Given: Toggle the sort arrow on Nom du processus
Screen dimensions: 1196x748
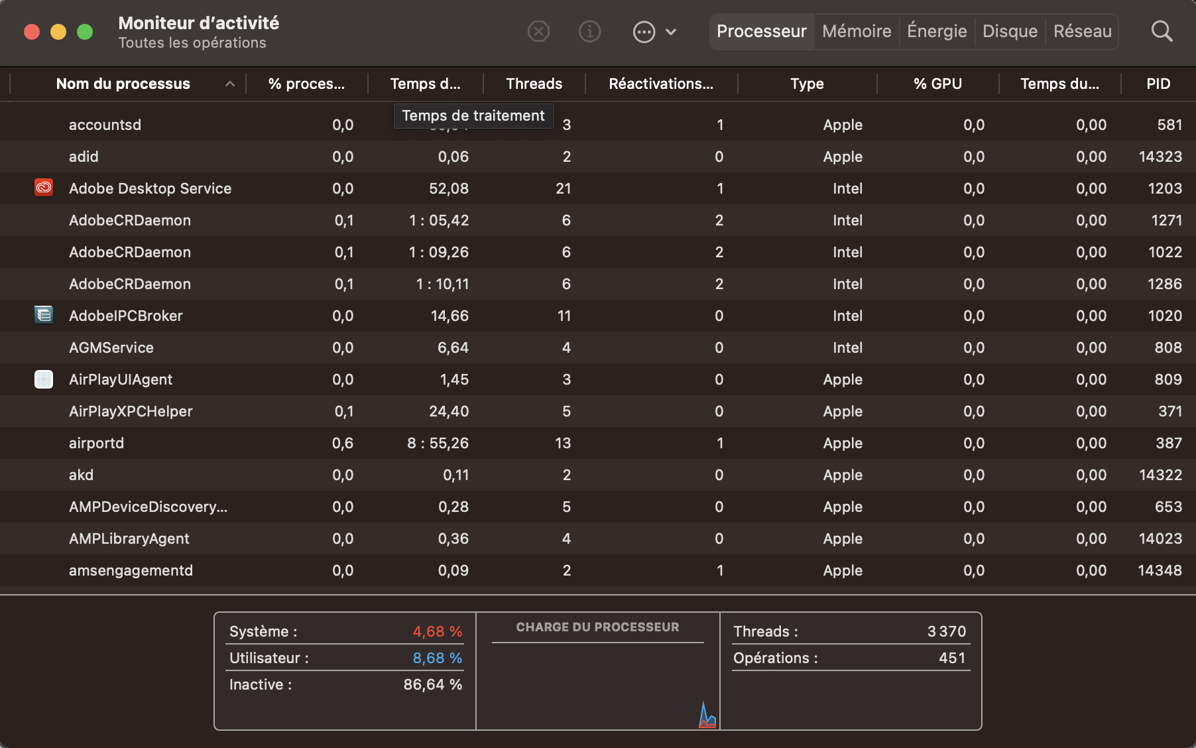Looking at the screenshot, I should 230,84.
